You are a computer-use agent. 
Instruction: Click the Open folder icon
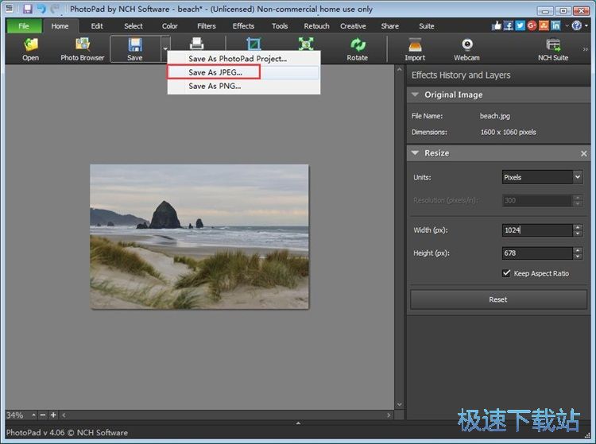31,44
